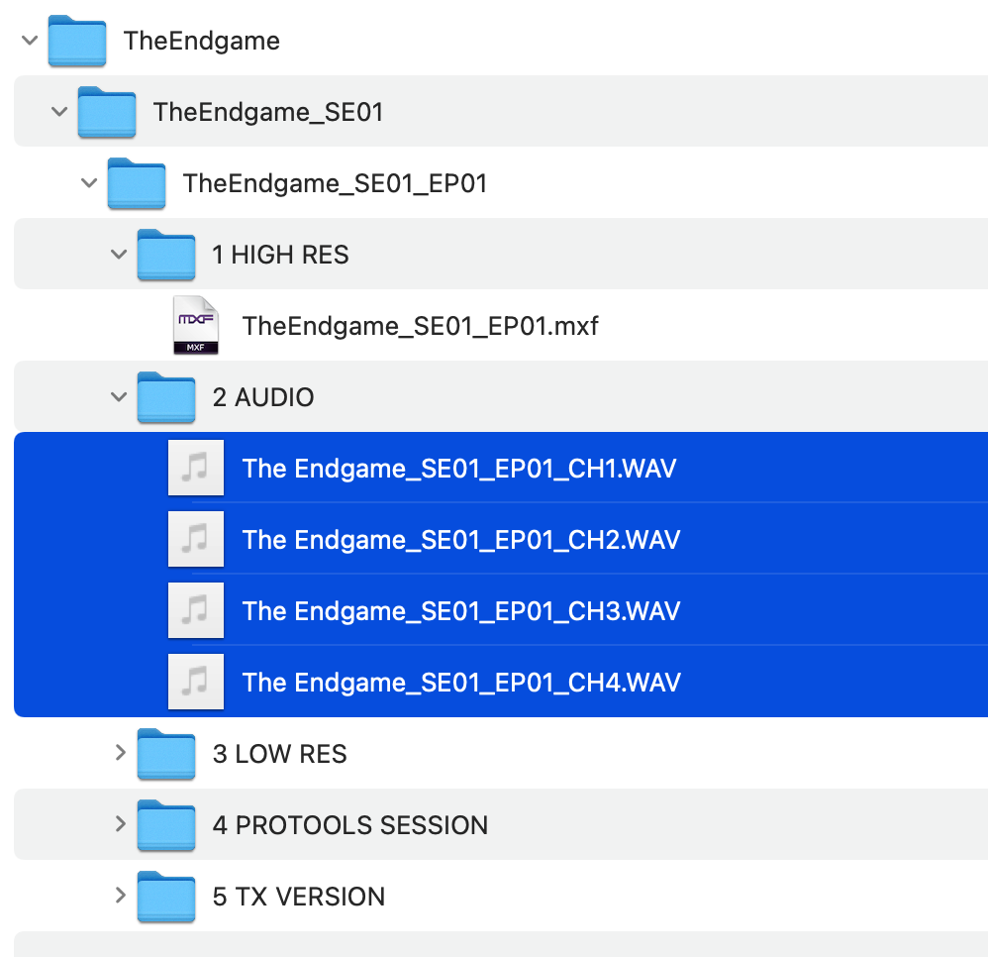This screenshot has width=988, height=957.
Task: Click the 2 AUDIO folder icon
Action: click(x=165, y=397)
